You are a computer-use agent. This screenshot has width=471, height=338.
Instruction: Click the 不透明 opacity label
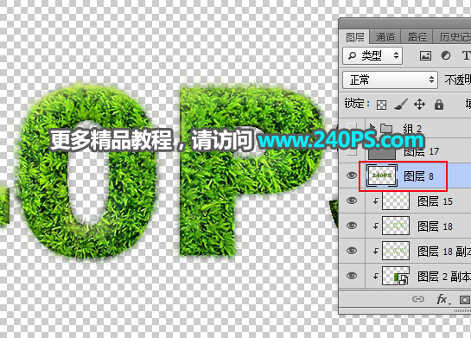coord(457,80)
